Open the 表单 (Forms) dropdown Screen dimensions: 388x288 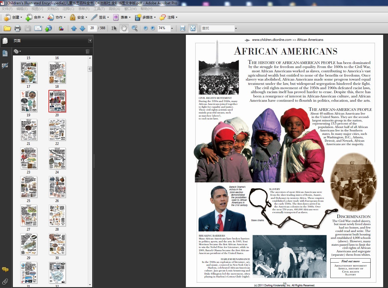(122, 17)
